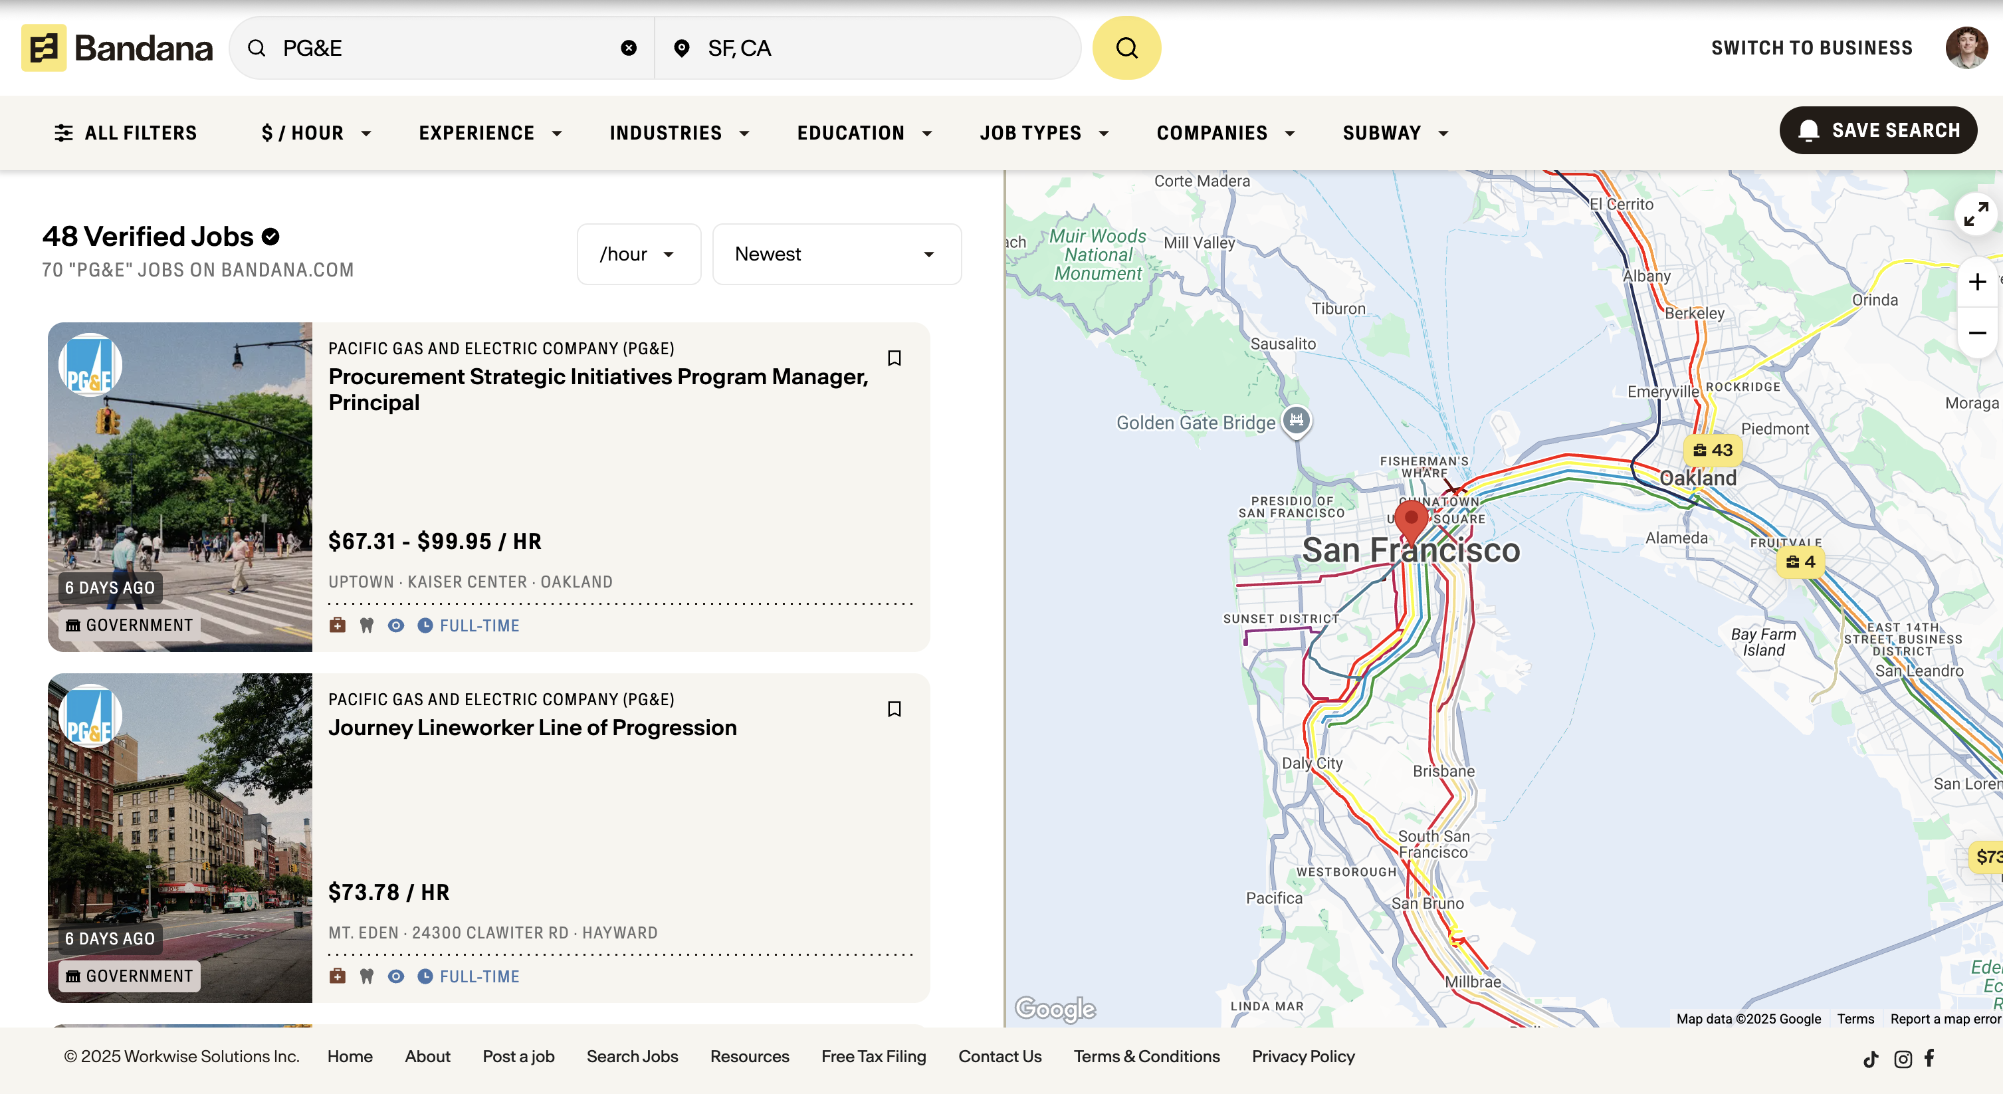Open the /hour pay unit dropdown
Image resolution: width=2003 pixels, height=1094 pixels.
tap(637, 255)
